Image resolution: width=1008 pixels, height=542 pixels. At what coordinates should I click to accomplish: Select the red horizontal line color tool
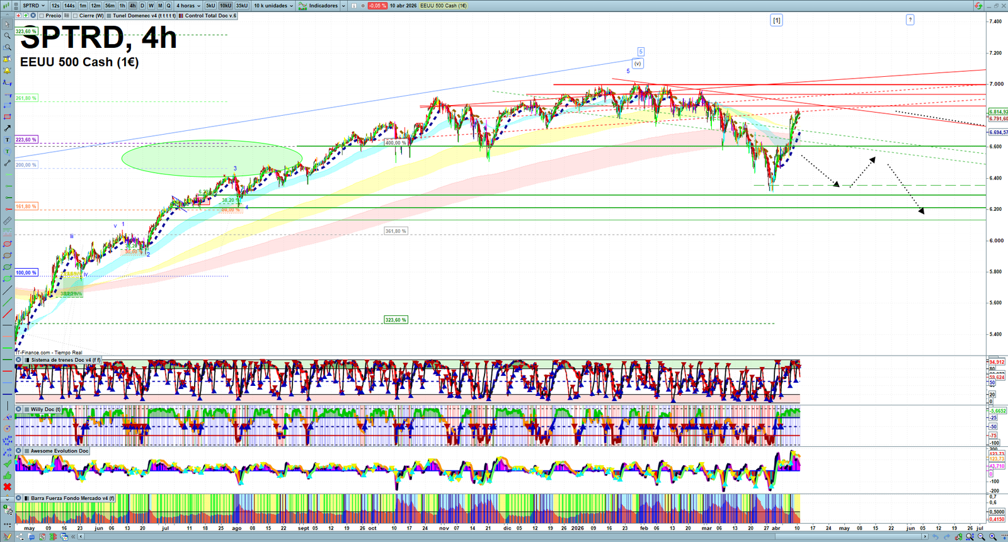pyautogui.click(x=7, y=371)
